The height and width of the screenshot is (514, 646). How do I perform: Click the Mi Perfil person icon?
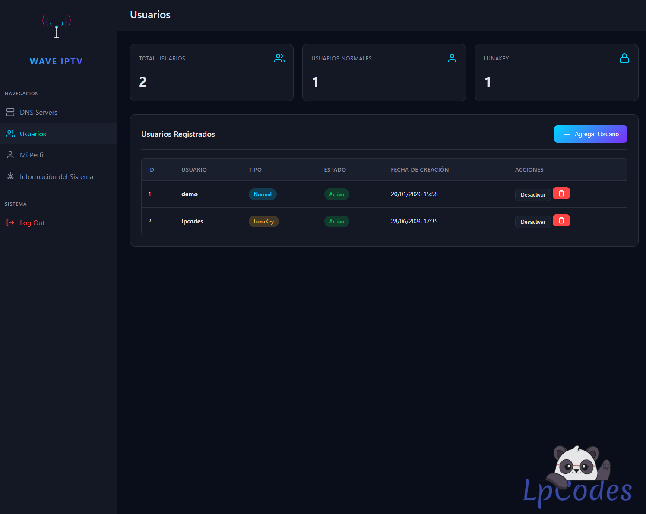10,155
